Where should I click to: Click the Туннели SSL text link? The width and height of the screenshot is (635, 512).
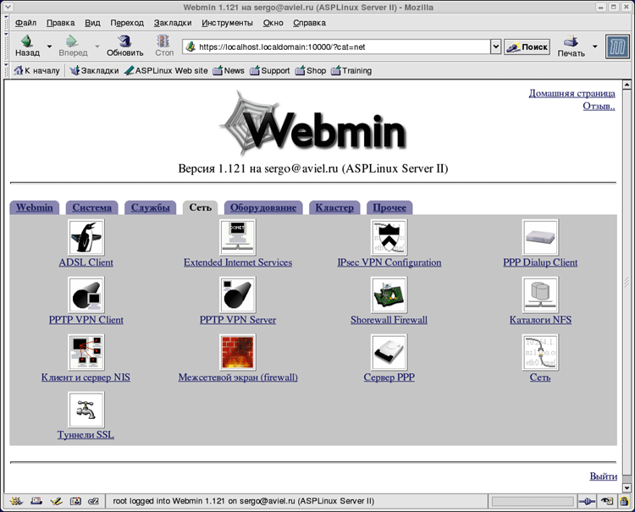[86, 435]
